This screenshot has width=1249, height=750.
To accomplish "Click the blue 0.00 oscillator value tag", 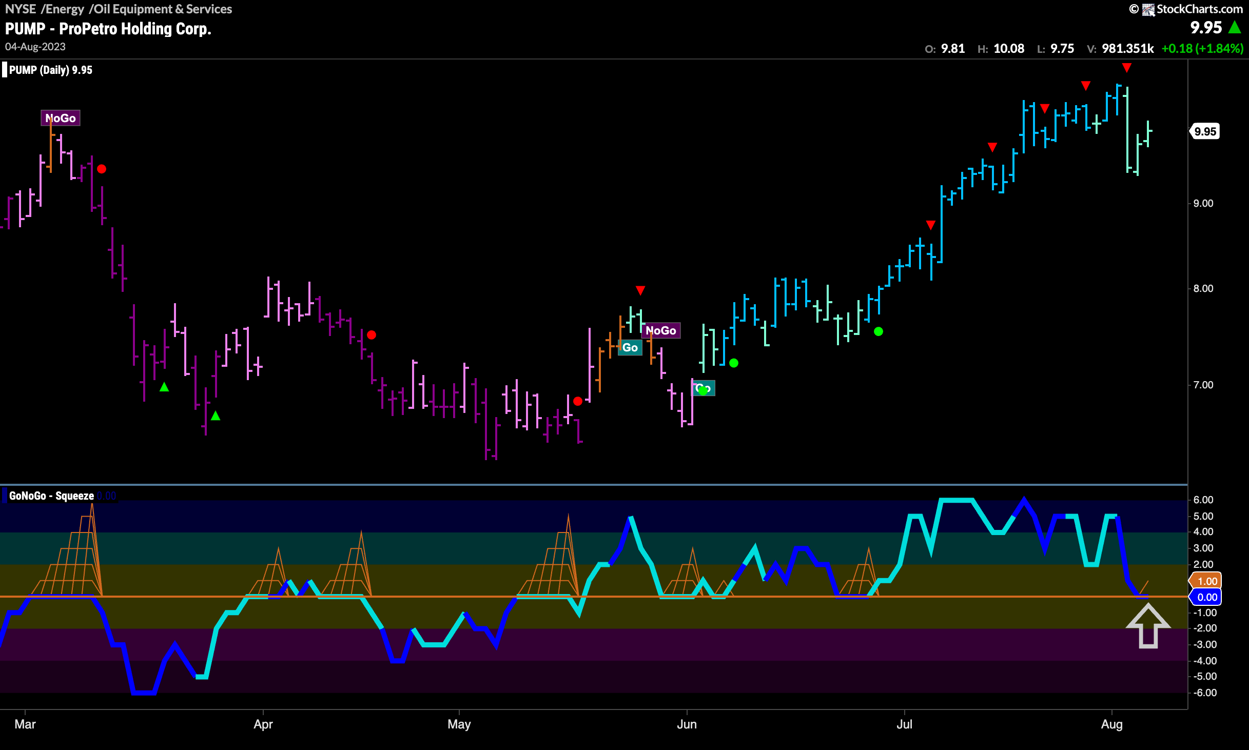I will [1206, 597].
